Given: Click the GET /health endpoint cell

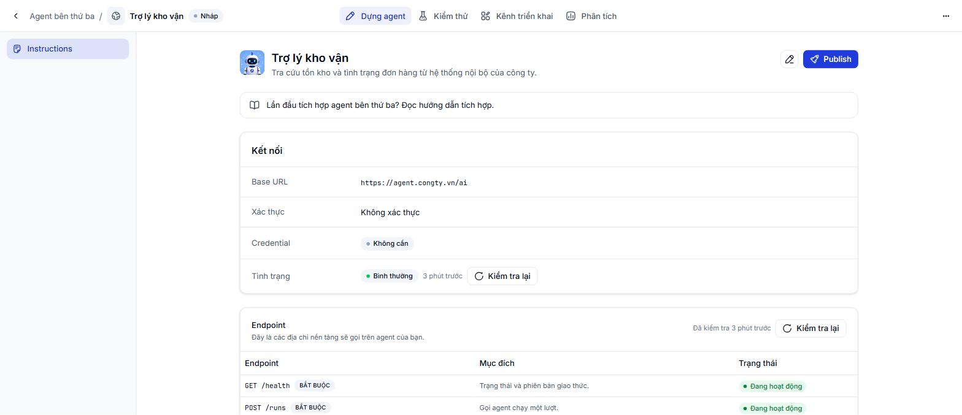Looking at the screenshot, I should [x=267, y=386].
